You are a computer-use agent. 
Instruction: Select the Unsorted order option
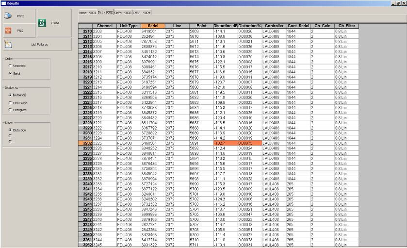click(17, 66)
